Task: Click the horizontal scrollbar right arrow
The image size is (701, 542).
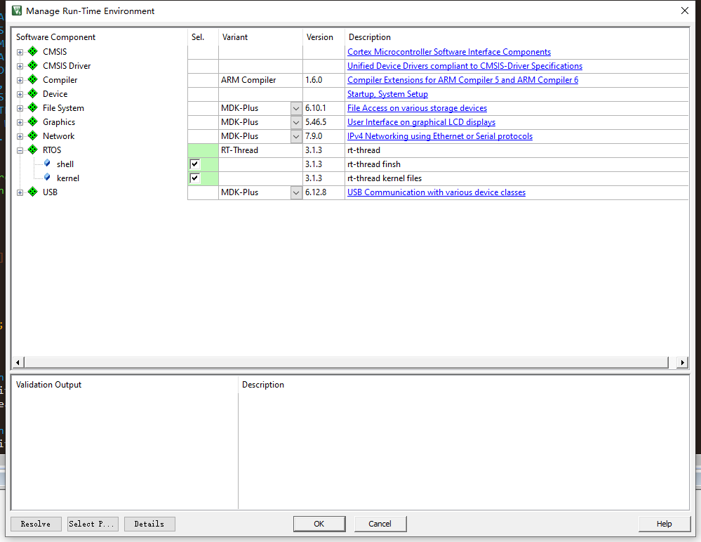Action: point(681,362)
